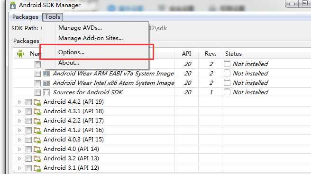Click the Android SDK Manager title icon
The height and width of the screenshot is (174, 311).
click(x=13, y=5)
